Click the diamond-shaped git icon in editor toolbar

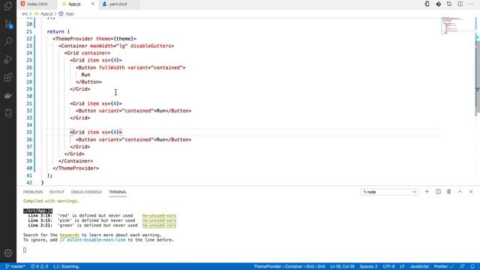pos(438,4)
